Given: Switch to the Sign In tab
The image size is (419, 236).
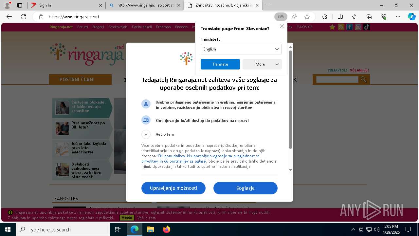Looking at the screenshot, I should pos(66,5).
